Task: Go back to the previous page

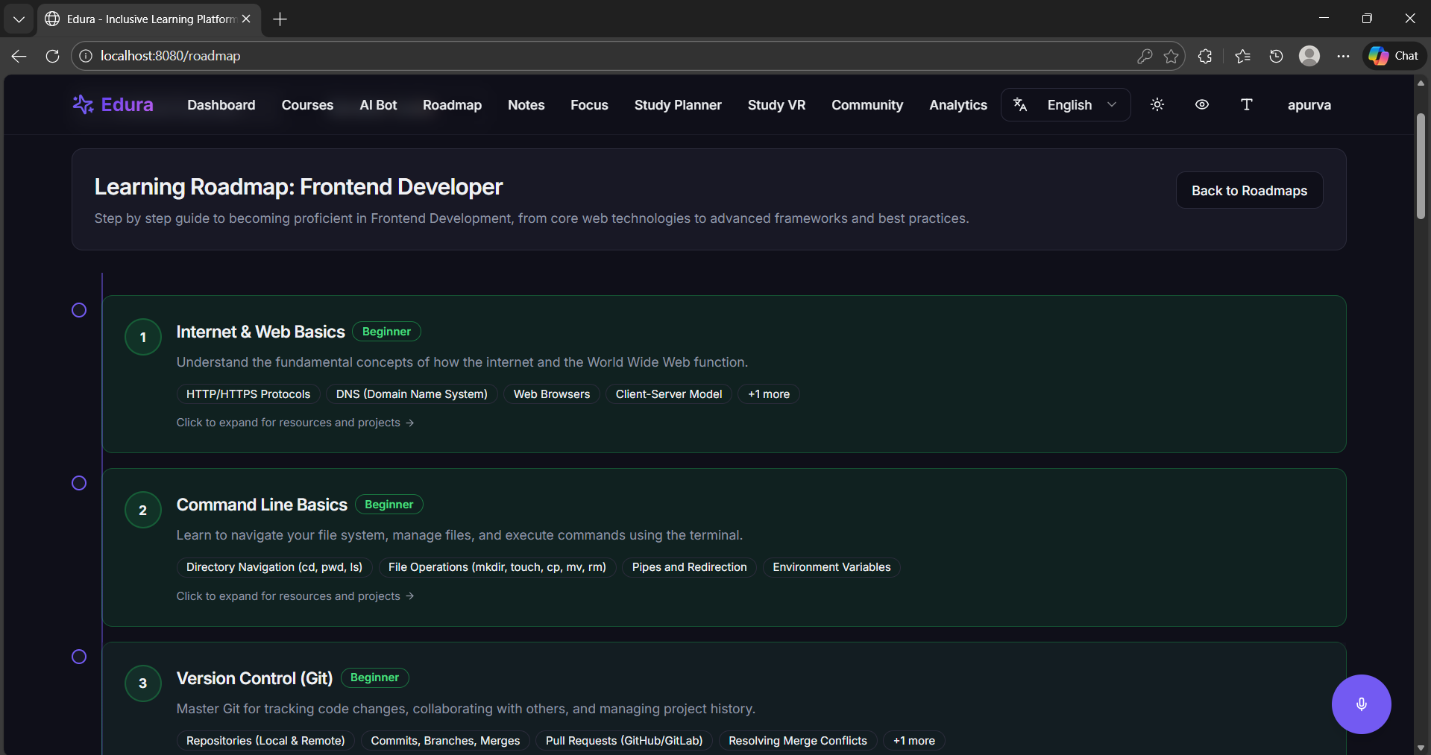Action: 19,56
